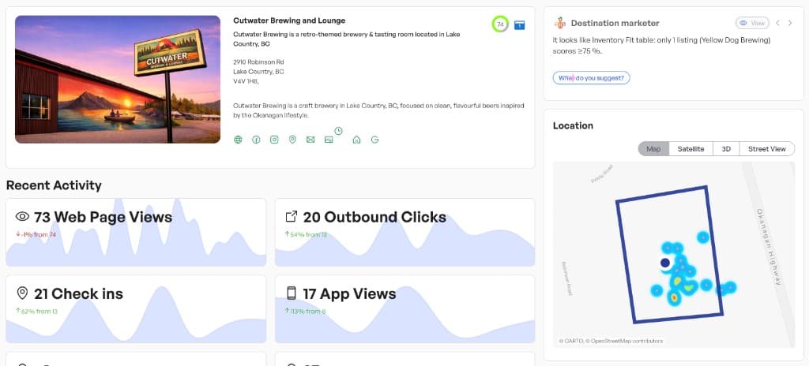Click the eye icon on Web Page Views
Image resolution: width=809 pixels, height=366 pixels.
point(22,217)
